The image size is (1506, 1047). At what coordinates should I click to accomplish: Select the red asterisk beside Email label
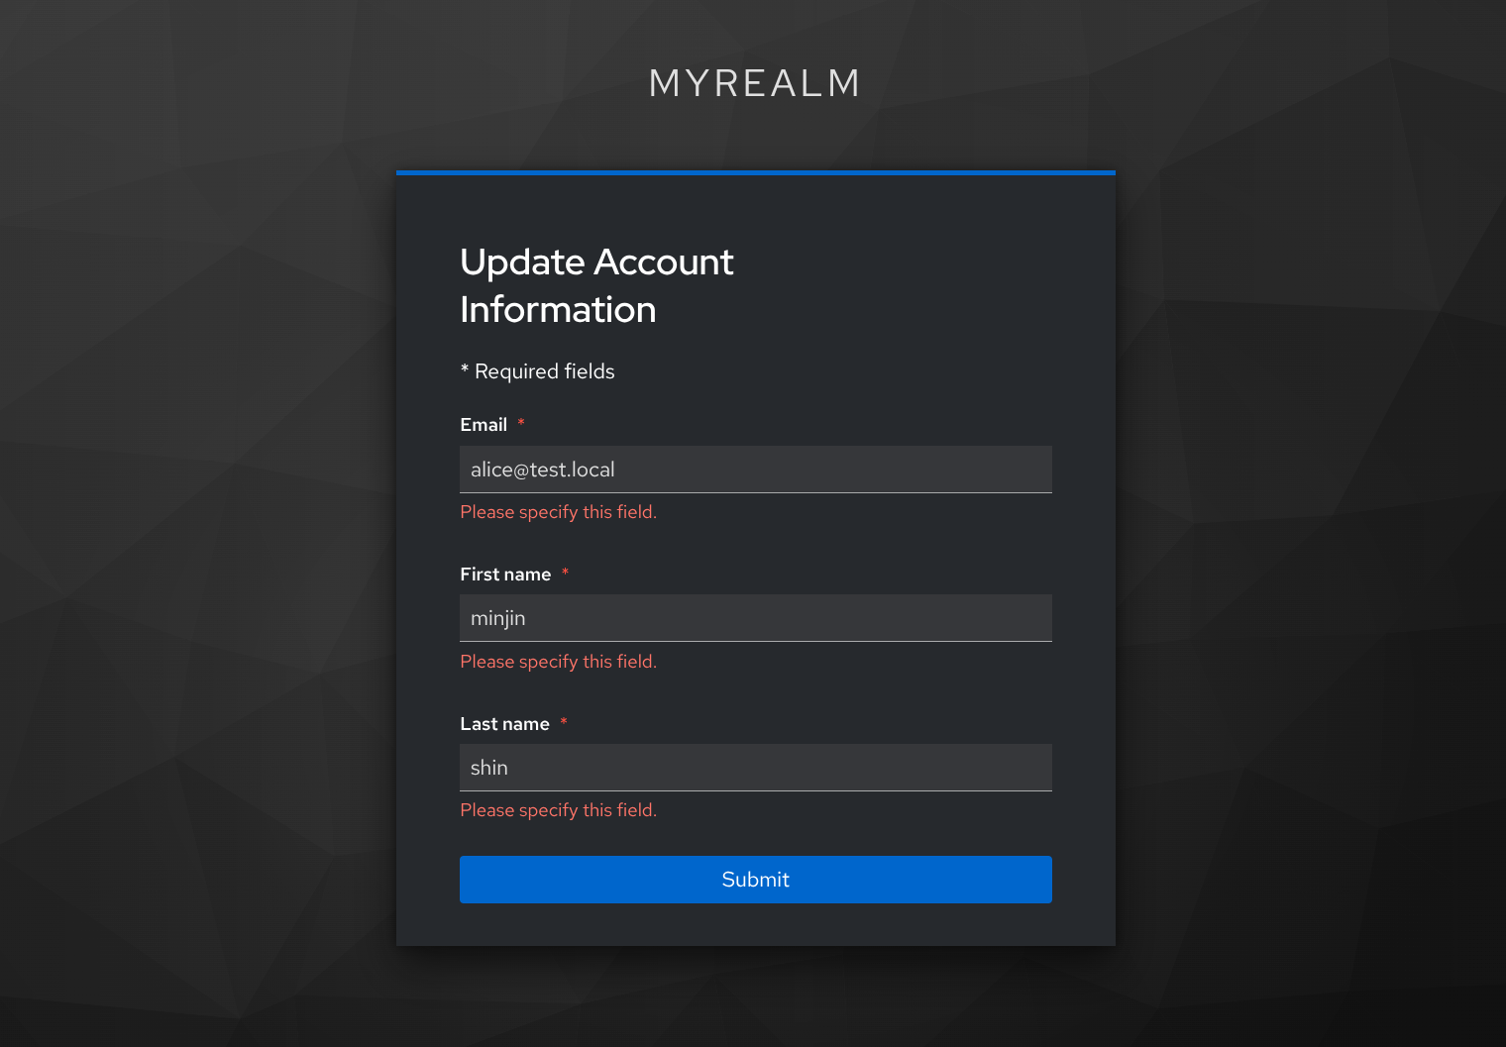(521, 424)
